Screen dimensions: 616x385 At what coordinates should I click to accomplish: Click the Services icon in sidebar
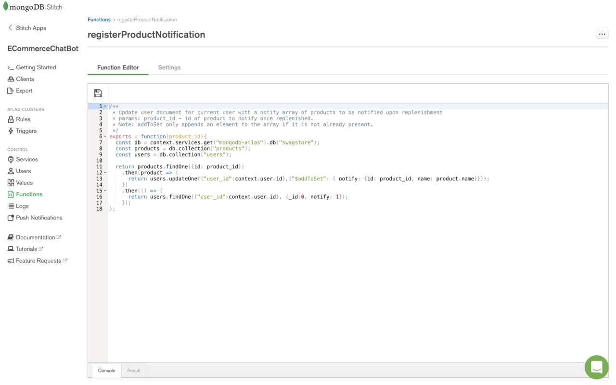pos(11,159)
